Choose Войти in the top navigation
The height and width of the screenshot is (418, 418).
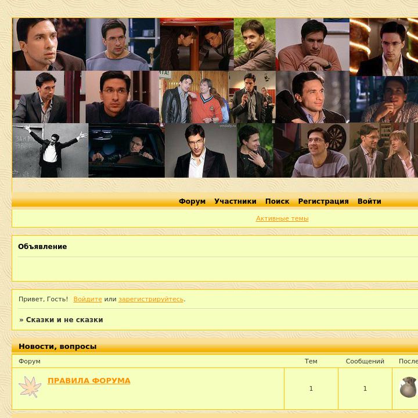click(369, 201)
